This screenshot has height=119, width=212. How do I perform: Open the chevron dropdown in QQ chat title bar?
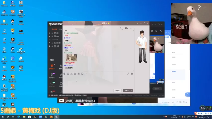coord(137,23)
